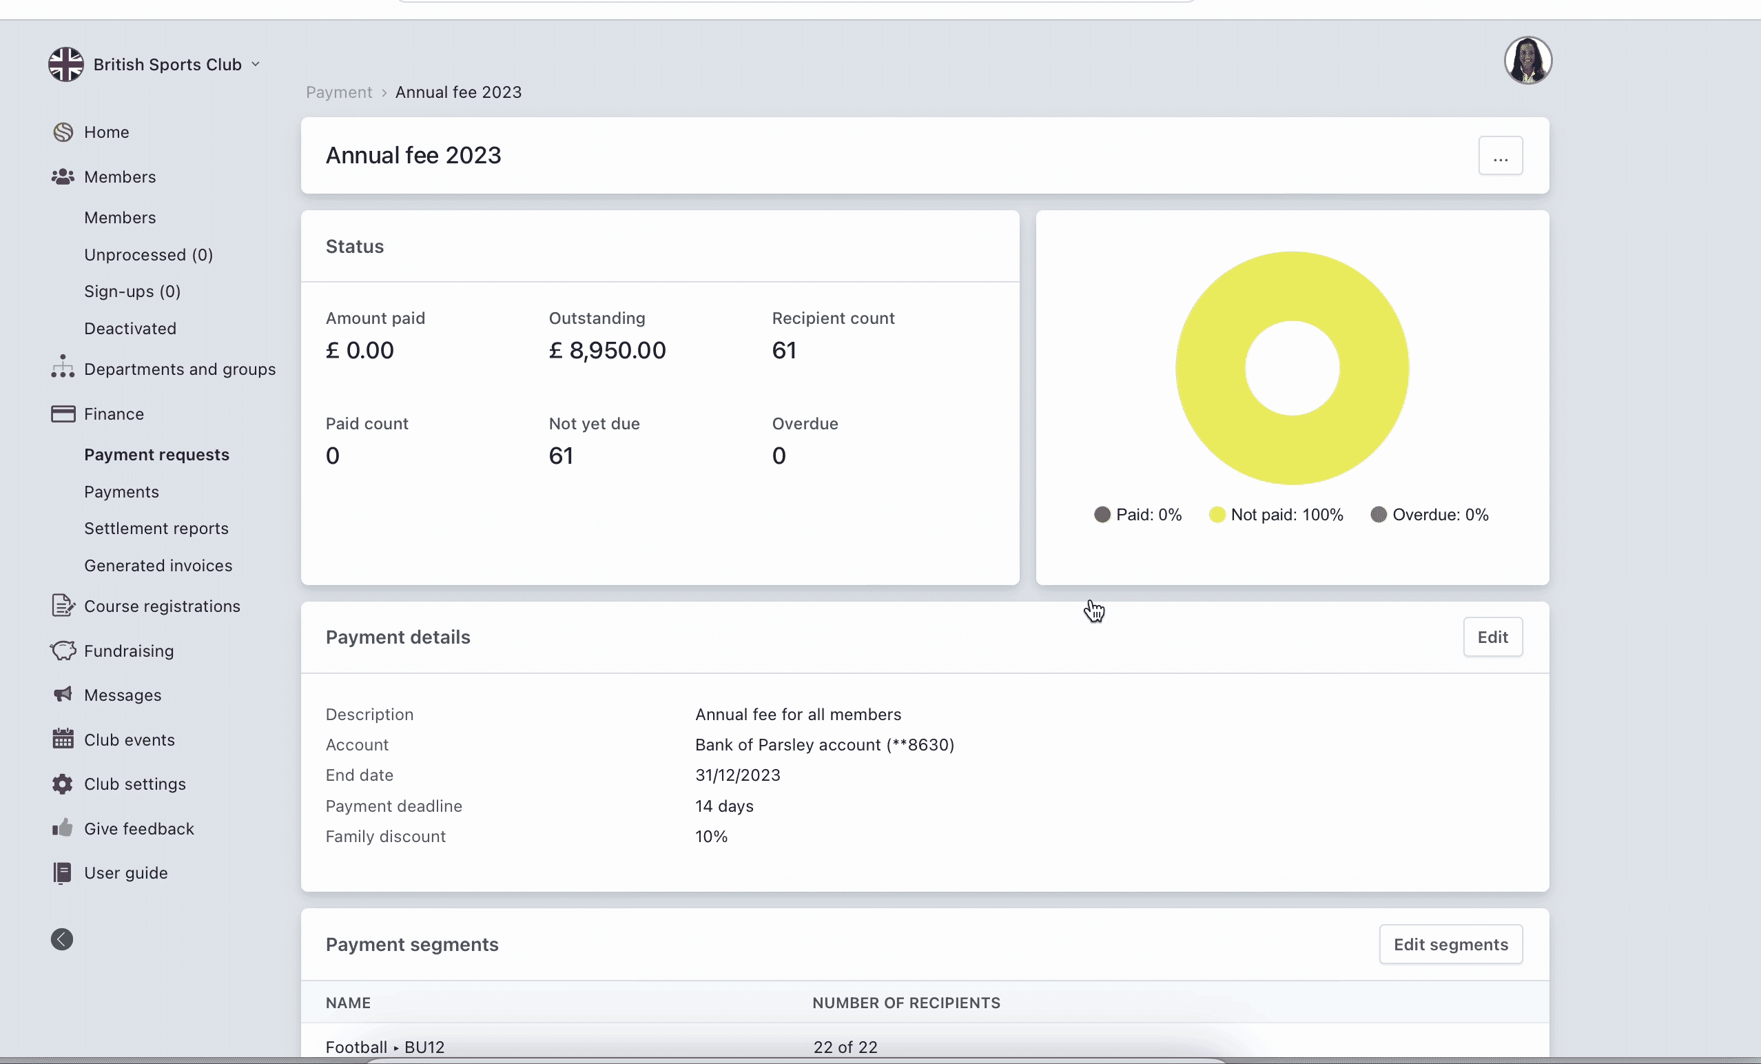
Task: Expand the British Sports Club dropdown
Action: (255, 64)
